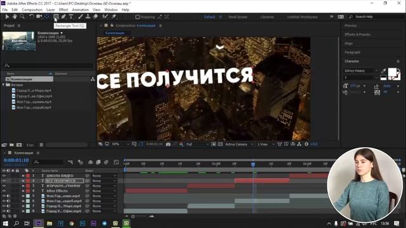The image size is (406, 228).
Task: Click the current time indicator on timeline ruler
Action: 253,164
